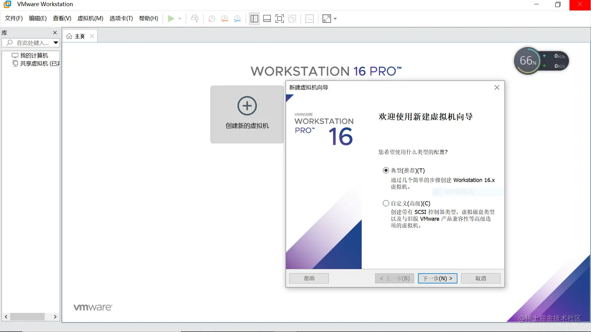Select the 典型(推荐) radio option

(386, 170)
